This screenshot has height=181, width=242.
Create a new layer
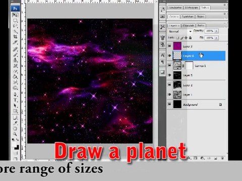(216, 158)
